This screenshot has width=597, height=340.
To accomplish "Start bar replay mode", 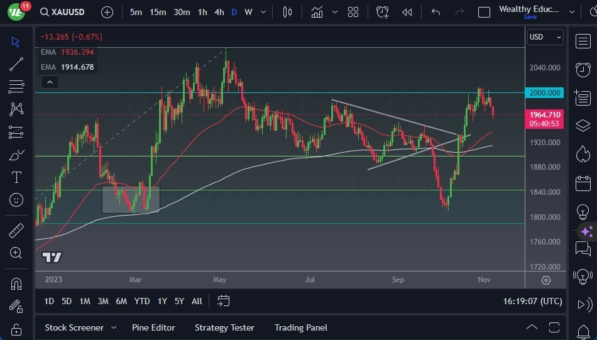I will (407, 12).
